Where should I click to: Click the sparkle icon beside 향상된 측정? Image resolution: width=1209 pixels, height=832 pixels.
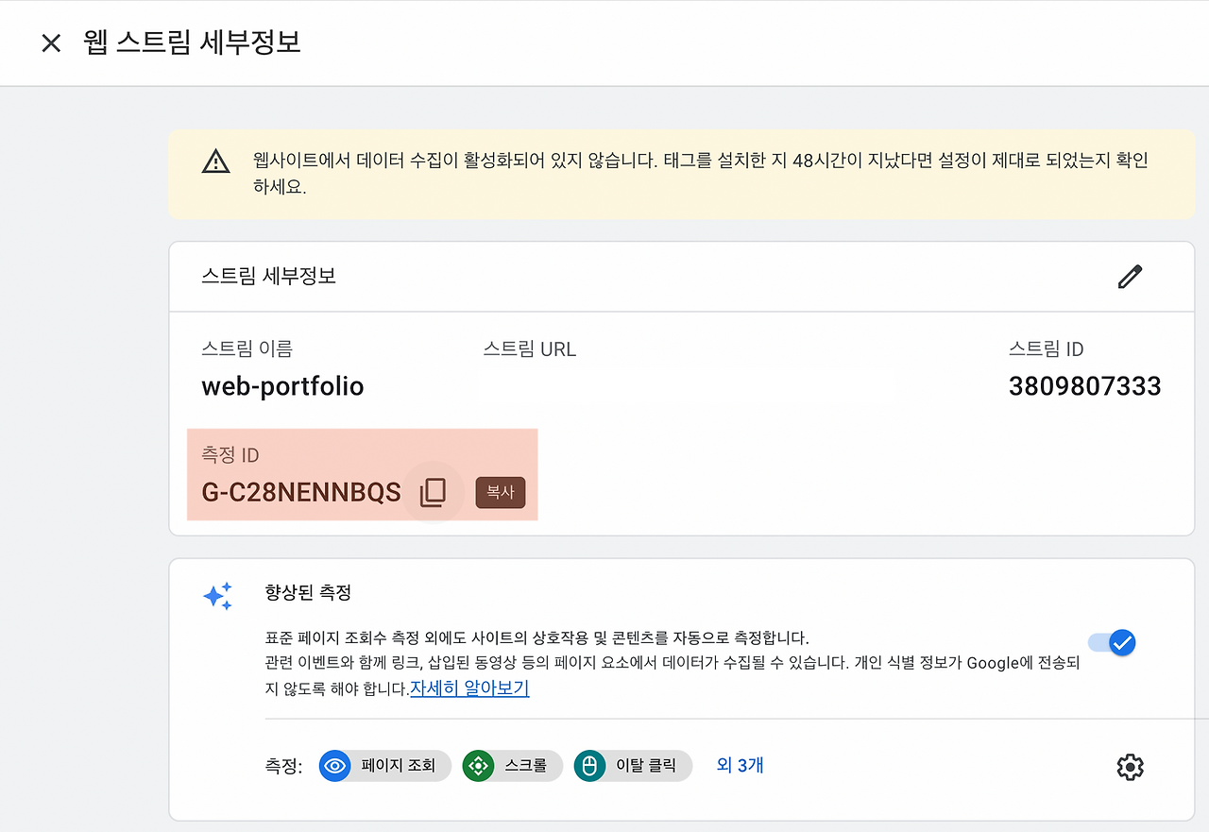pyautogui.click(x=218, y=595)
